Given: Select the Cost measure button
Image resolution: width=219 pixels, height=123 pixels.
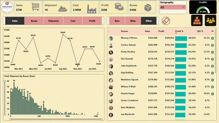Looking at the screenshot, I should click(73, 21).
